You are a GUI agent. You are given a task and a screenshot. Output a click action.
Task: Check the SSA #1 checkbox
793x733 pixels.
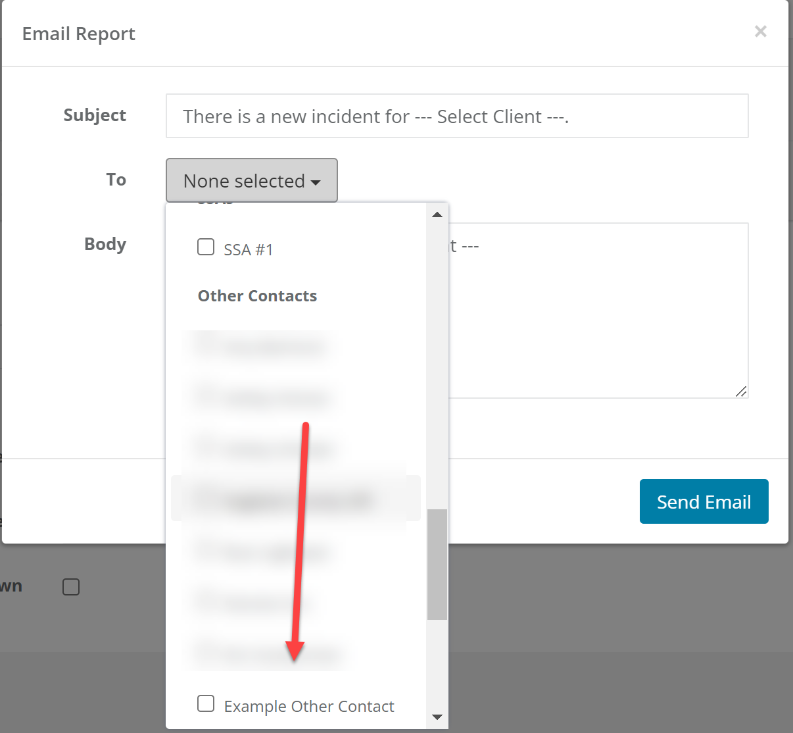206,247
